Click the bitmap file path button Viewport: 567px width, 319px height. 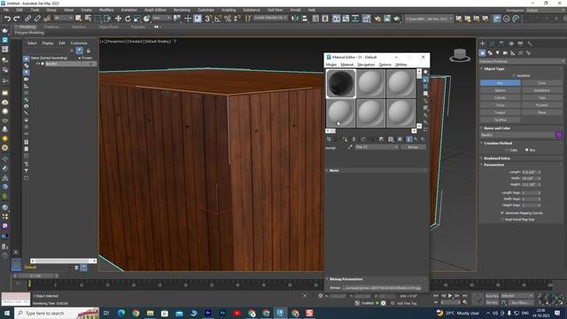[x=382, y=288]
